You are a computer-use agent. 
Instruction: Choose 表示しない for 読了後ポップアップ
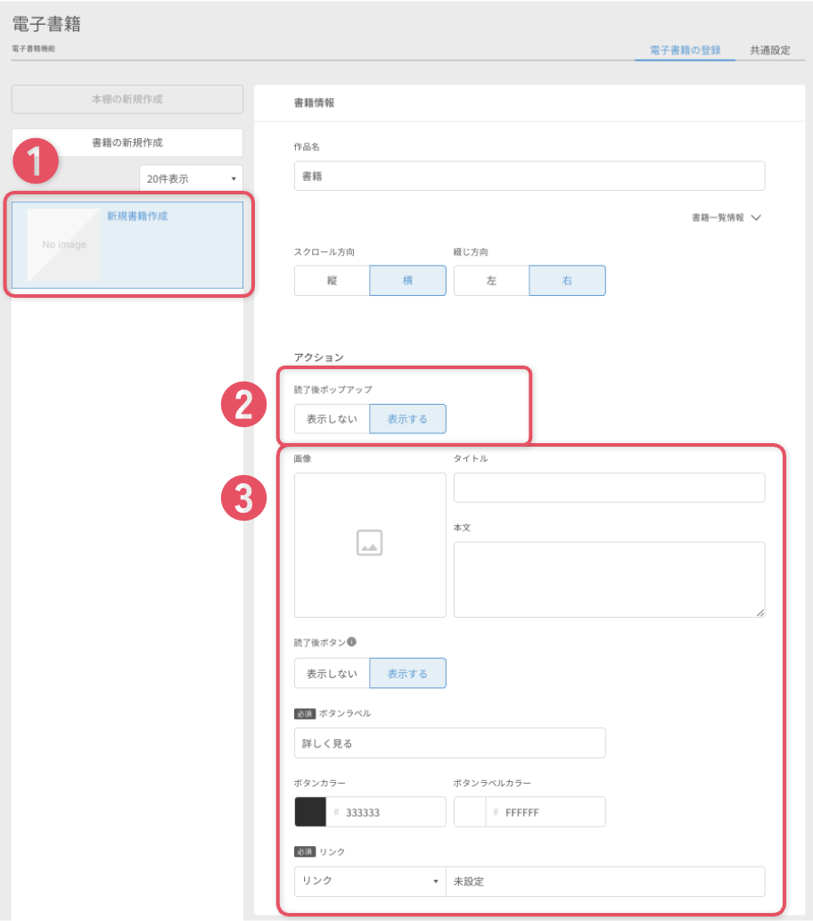click(332, 419)
